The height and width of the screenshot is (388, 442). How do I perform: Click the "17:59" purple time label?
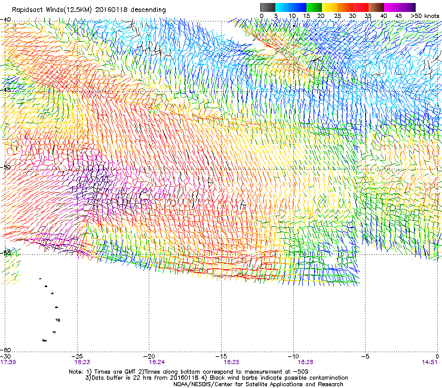[x=8, y=362]
